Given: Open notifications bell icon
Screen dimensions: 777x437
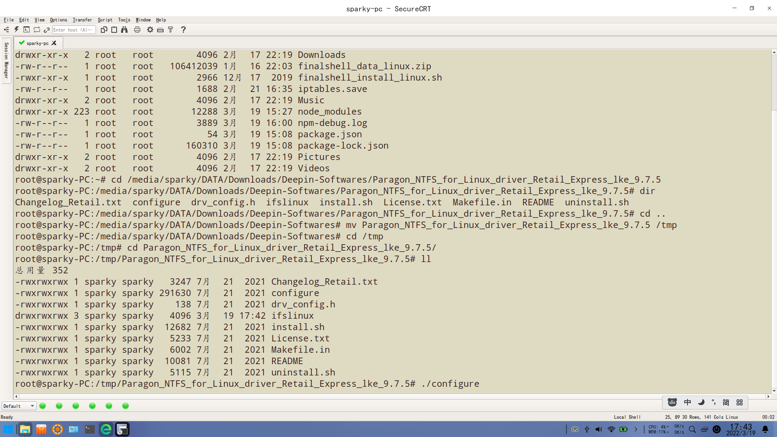Looking at the screenshot, I should [765, 429].
